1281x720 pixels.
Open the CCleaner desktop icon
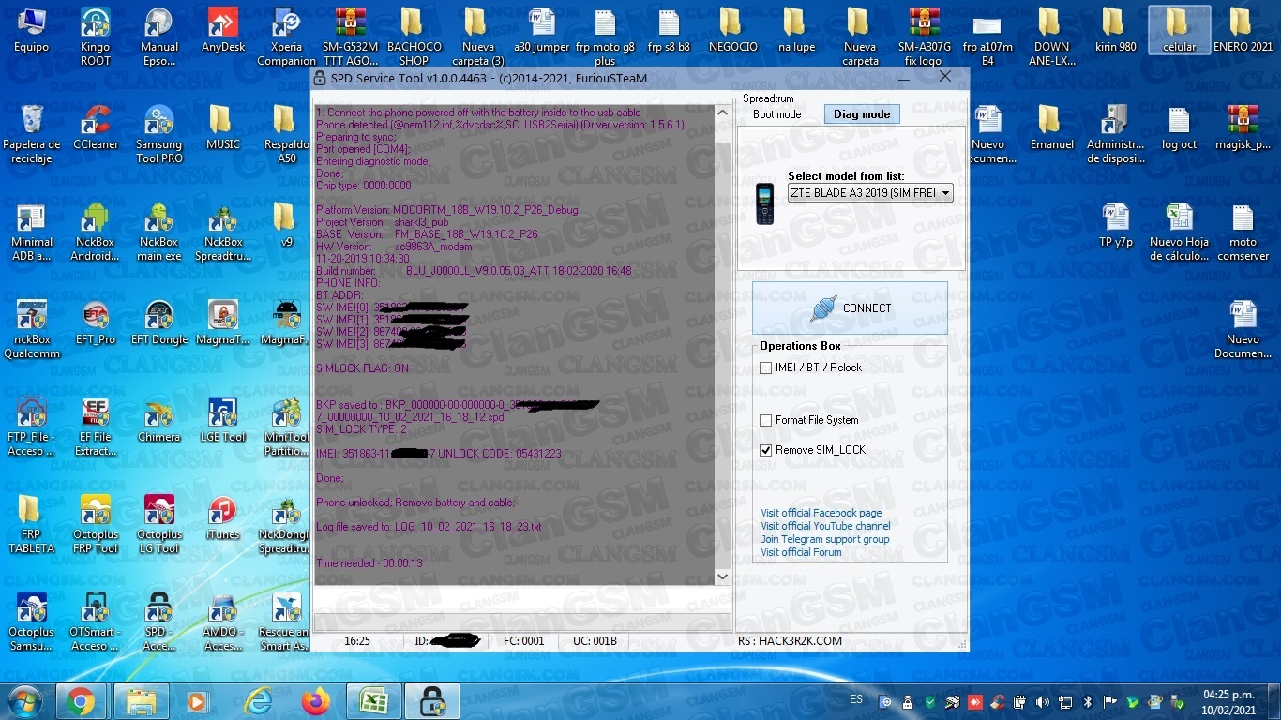(95, 123)
